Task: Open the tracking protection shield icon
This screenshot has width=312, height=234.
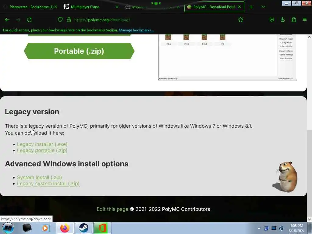Action: coord(60,19)
